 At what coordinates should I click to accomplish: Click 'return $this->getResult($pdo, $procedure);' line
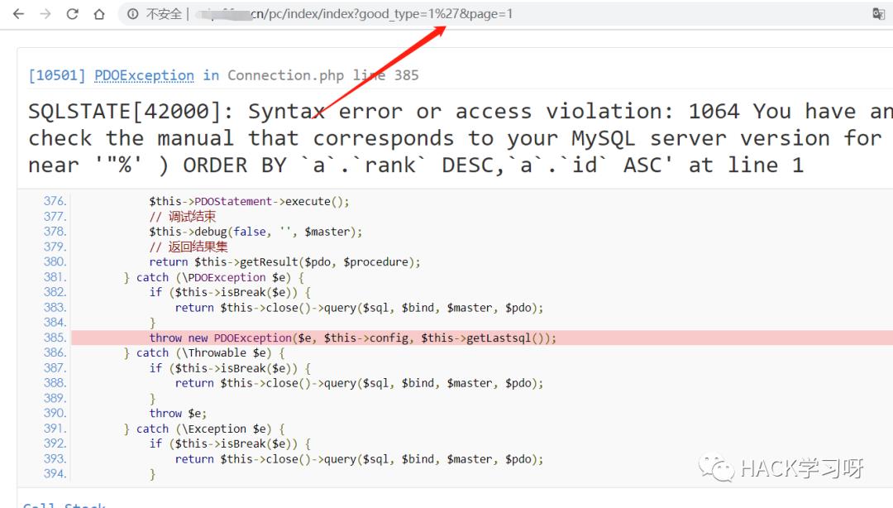point(284,261)
